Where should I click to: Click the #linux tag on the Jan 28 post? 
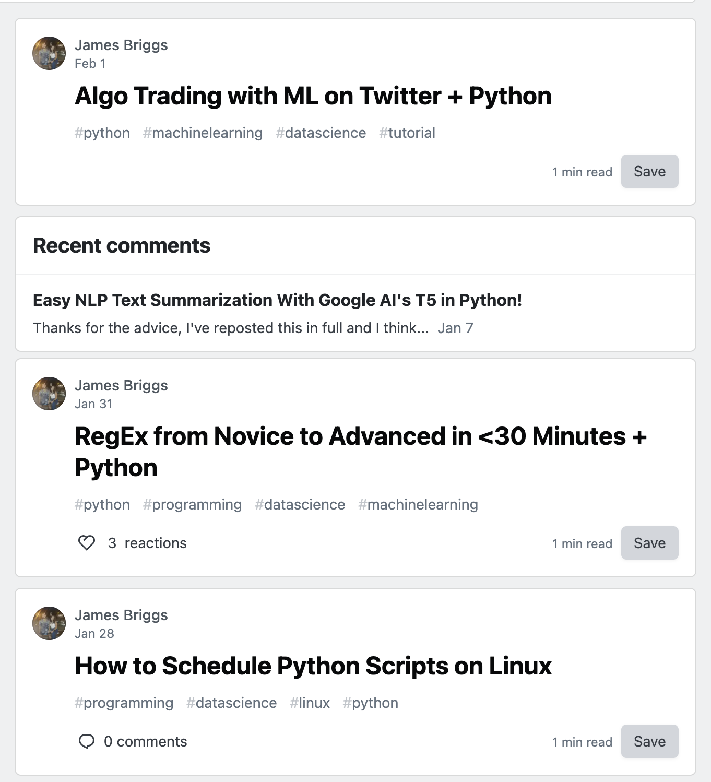(x=310, y=703)
